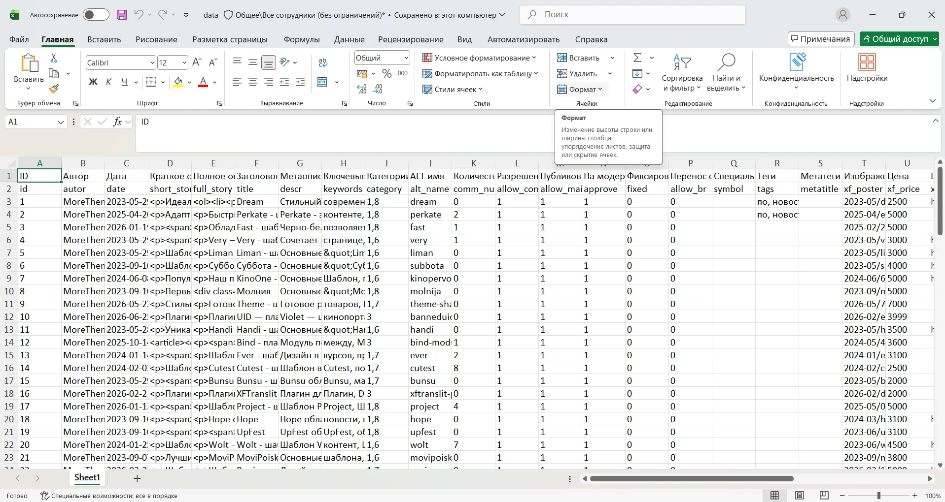Image resolution: width=945 pixels, height=502 pixels.
Task: Click the Wrap Text icon
Action: (x=323, y=63)
